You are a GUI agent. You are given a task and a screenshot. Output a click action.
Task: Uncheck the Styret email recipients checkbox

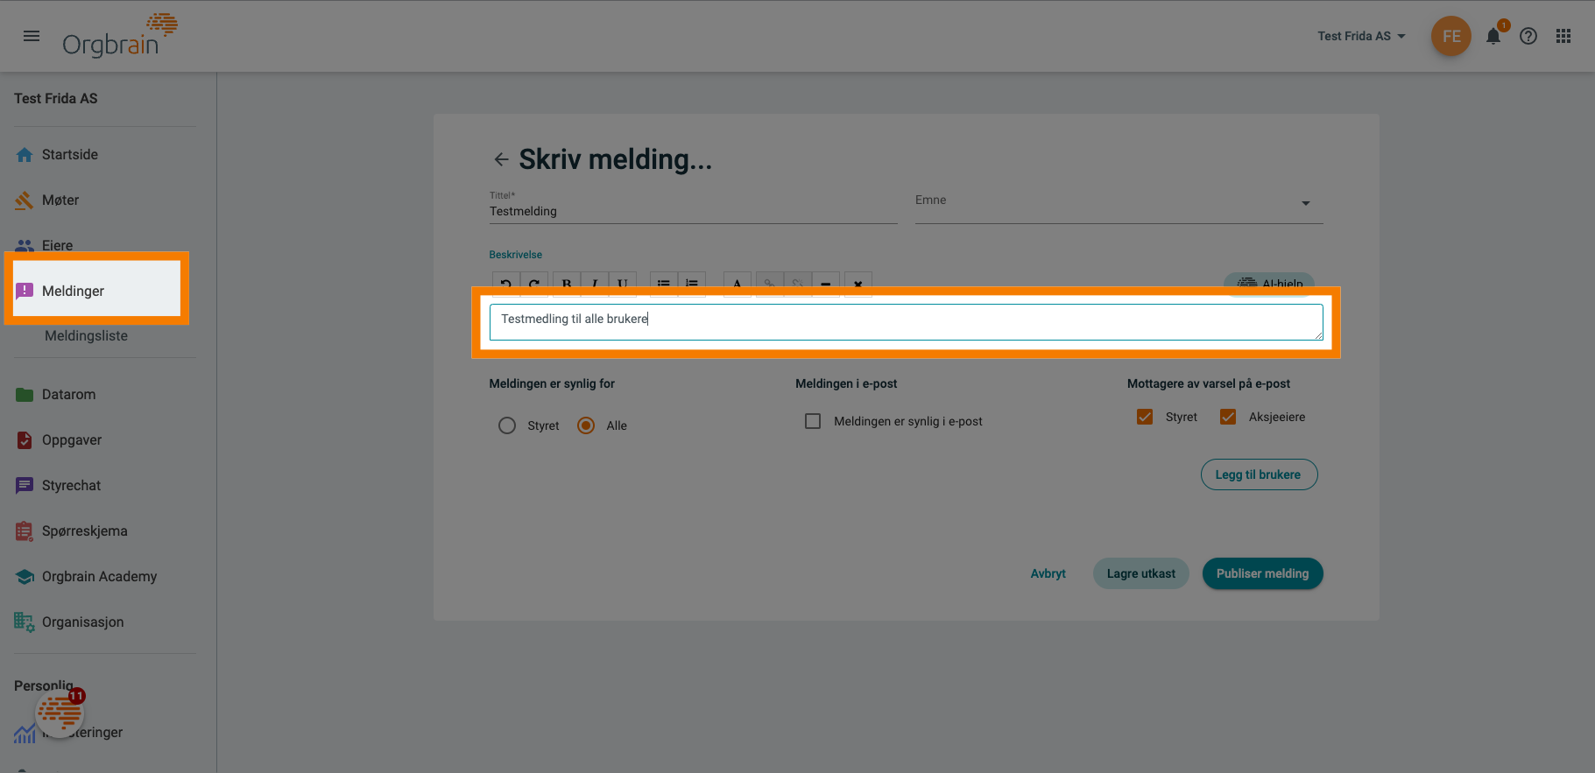tap(1145, 417)
